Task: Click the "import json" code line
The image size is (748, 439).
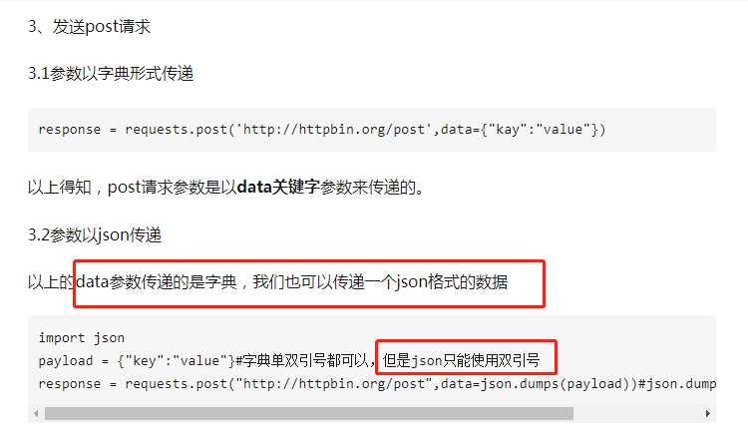Action: tap(81, 338)
